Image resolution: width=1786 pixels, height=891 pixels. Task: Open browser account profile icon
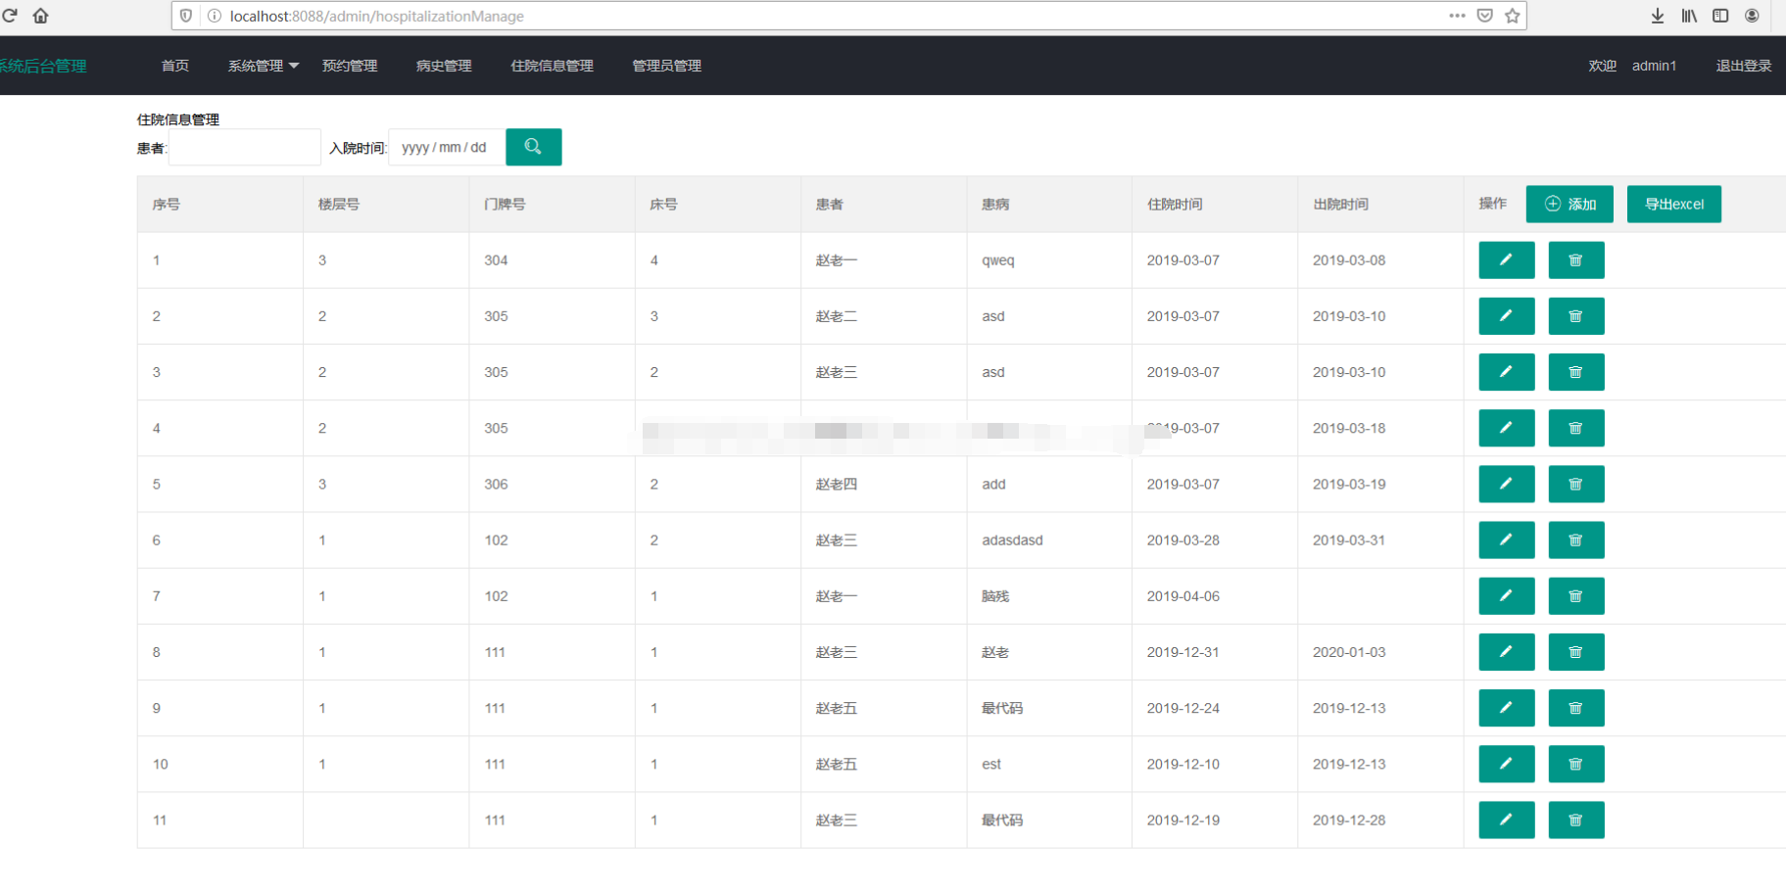1752,16
